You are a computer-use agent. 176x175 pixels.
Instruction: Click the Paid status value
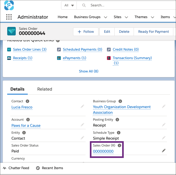pos(15,151)
